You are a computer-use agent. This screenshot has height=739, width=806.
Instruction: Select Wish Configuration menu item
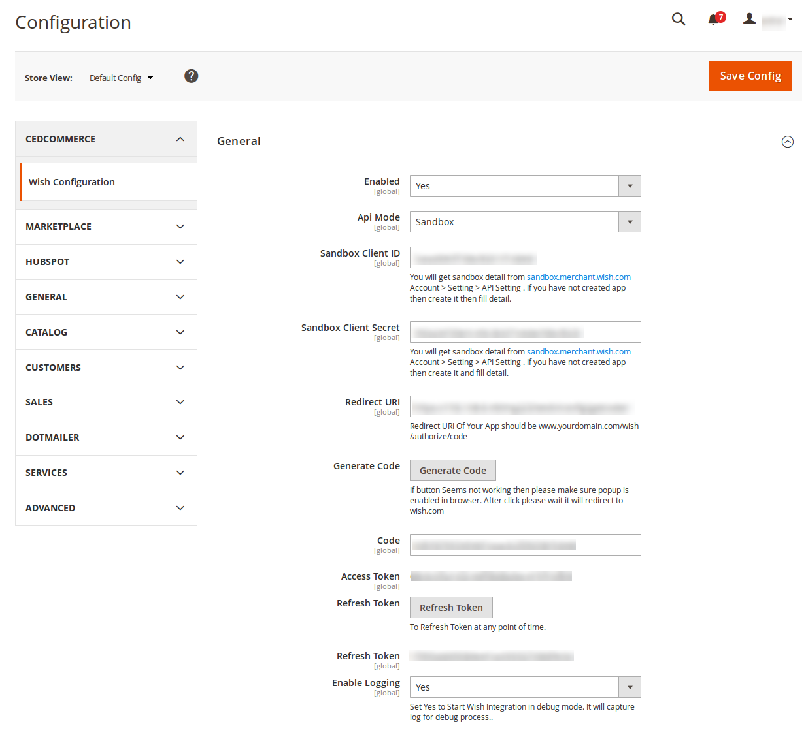click(109, 182)
